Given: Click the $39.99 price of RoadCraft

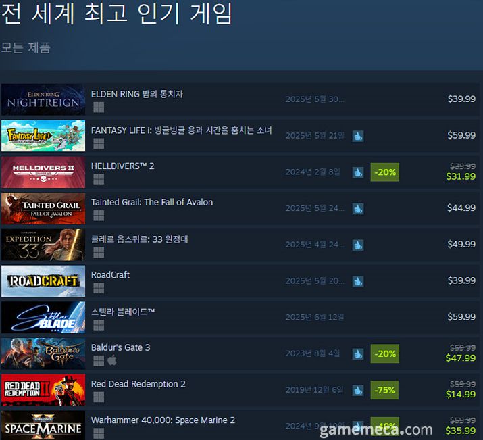Looking at the screenshot, I should tap(461, 280).
